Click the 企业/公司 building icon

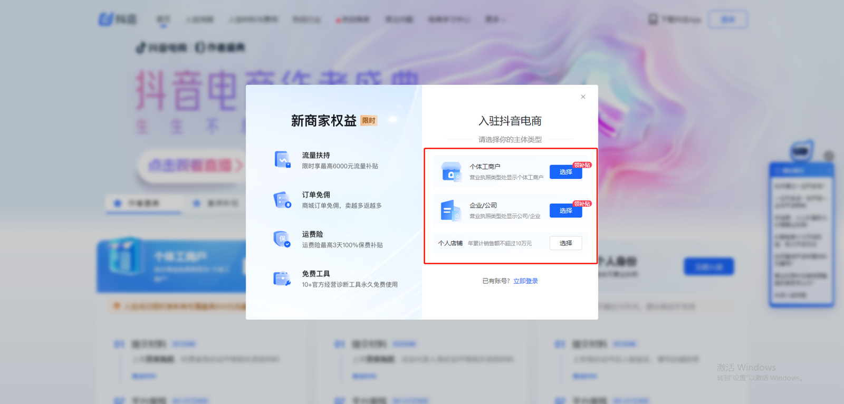click(x=451, y=210)
